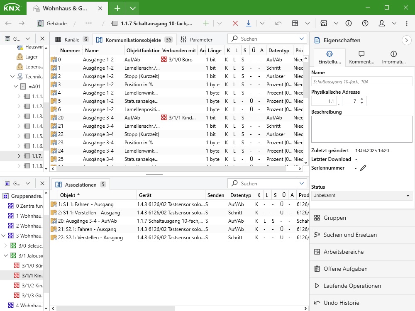This screenshot has height=311, width=415.
Task: Increase physical address value with up stepper
Action: click(362, 99)
